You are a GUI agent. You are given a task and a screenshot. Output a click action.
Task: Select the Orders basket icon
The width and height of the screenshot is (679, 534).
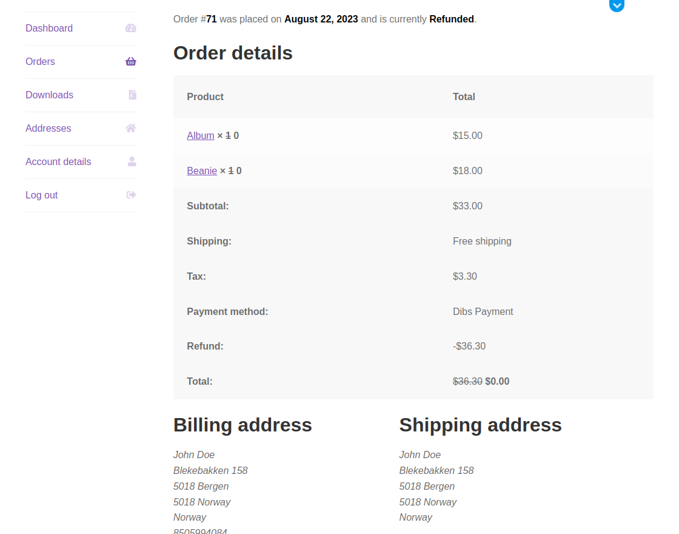[131, 61]
